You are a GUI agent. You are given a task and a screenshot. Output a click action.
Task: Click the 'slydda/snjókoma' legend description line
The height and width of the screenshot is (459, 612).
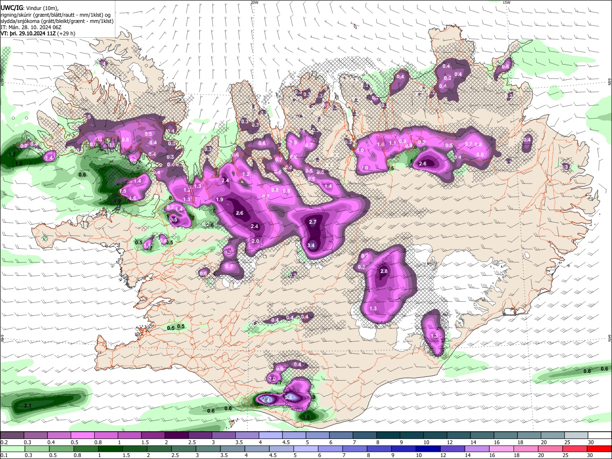57,21
